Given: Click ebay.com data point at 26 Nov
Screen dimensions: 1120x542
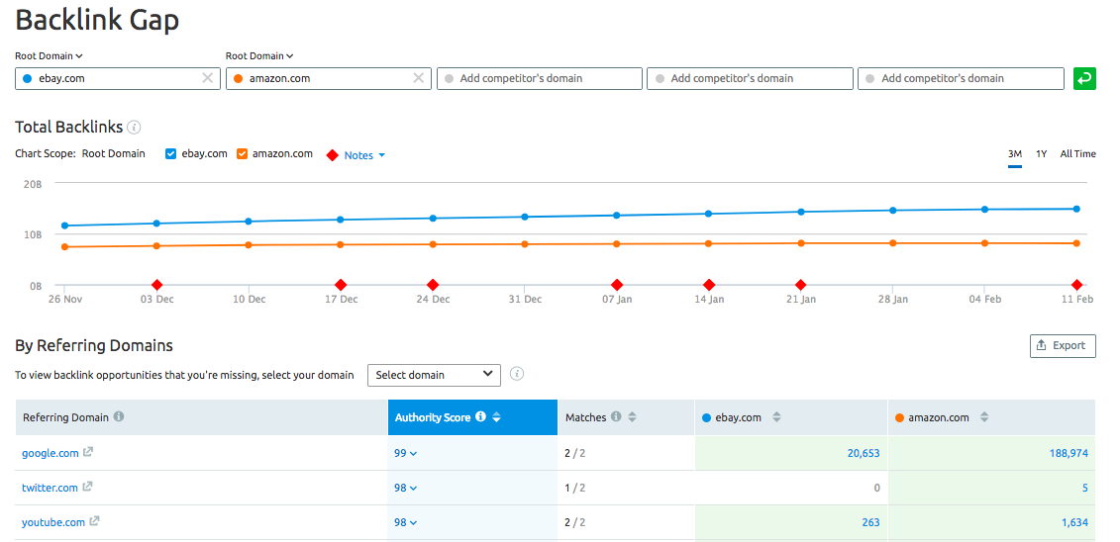Looking at the screenshot, I should point(65,226).
